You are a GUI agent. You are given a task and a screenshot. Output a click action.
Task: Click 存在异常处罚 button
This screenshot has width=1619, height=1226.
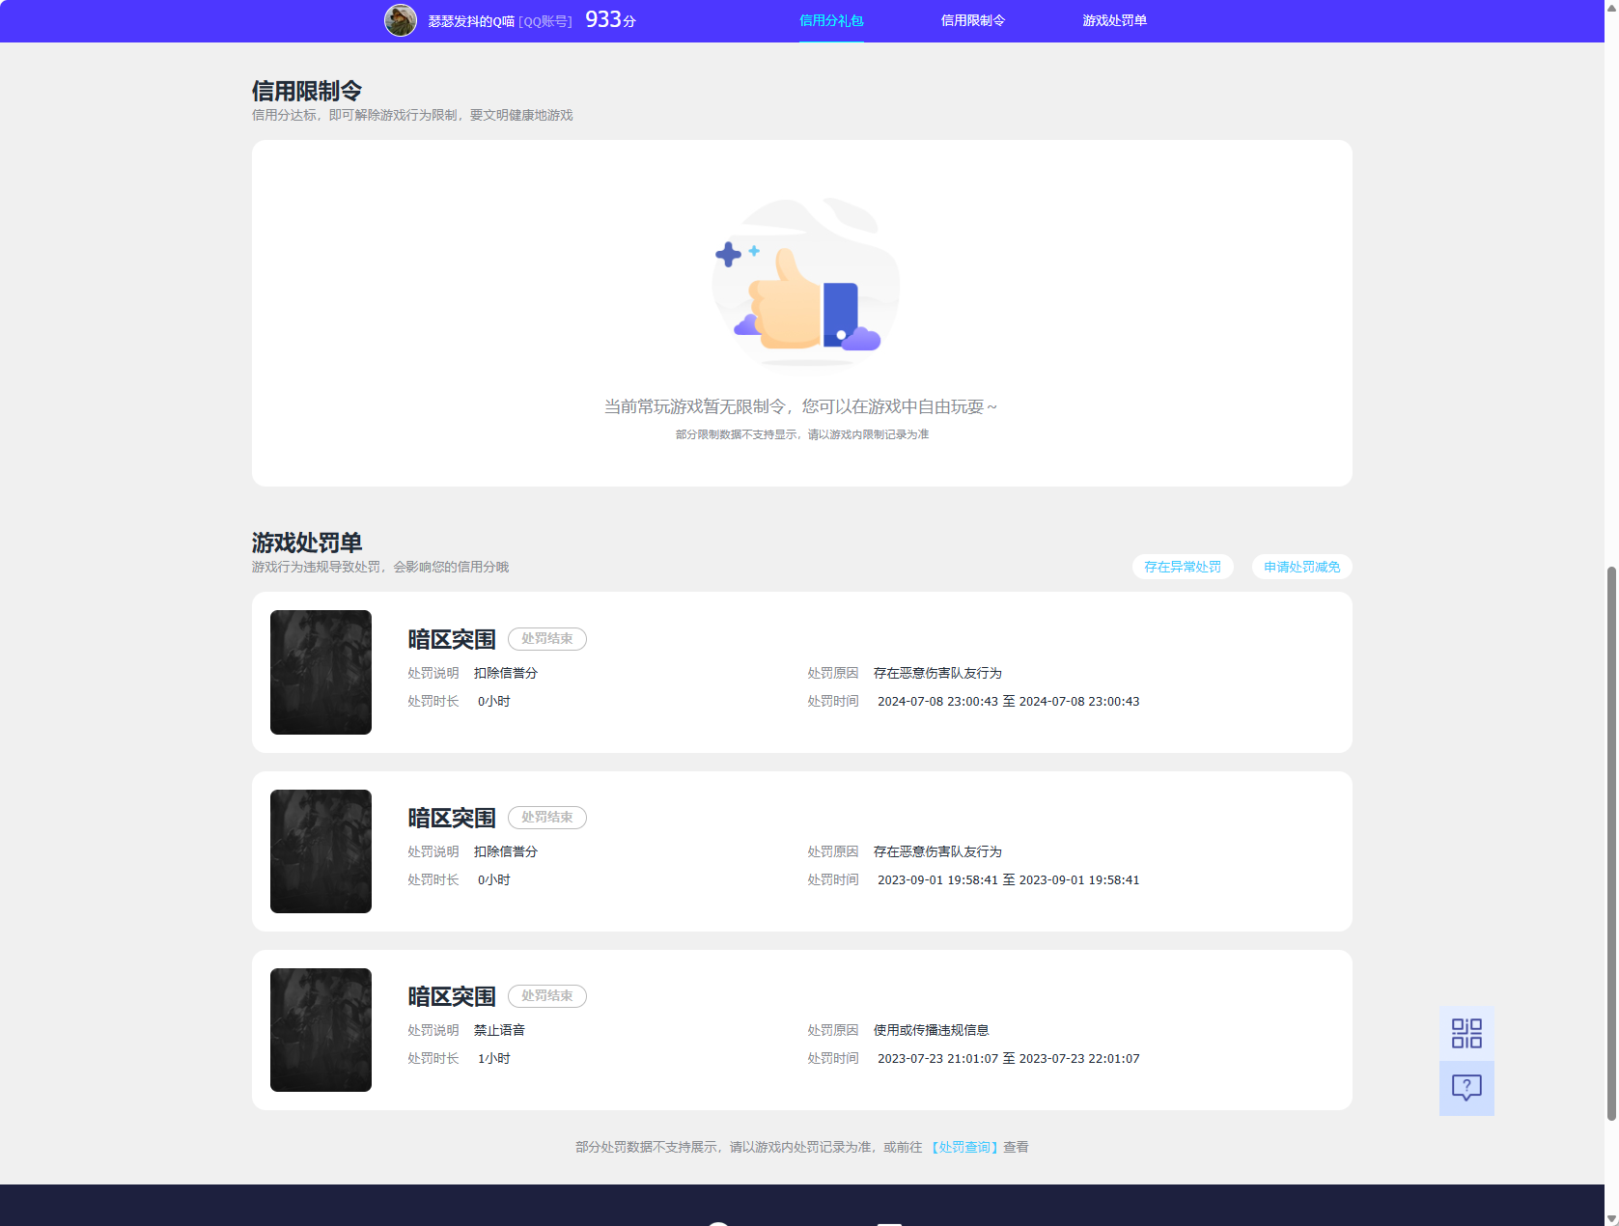click(1183, 567)
